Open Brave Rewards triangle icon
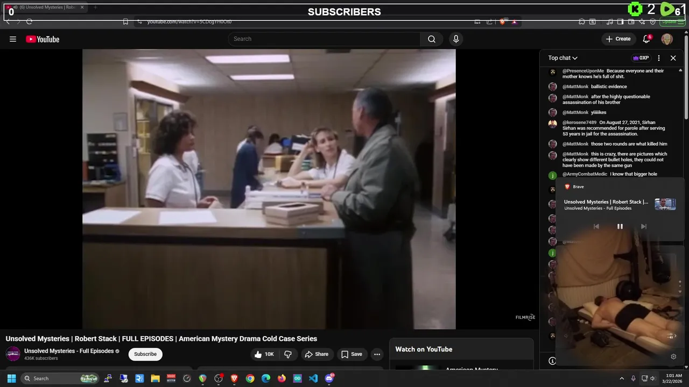The width and height of the screenshot is (689, 387). coord(514,22)
